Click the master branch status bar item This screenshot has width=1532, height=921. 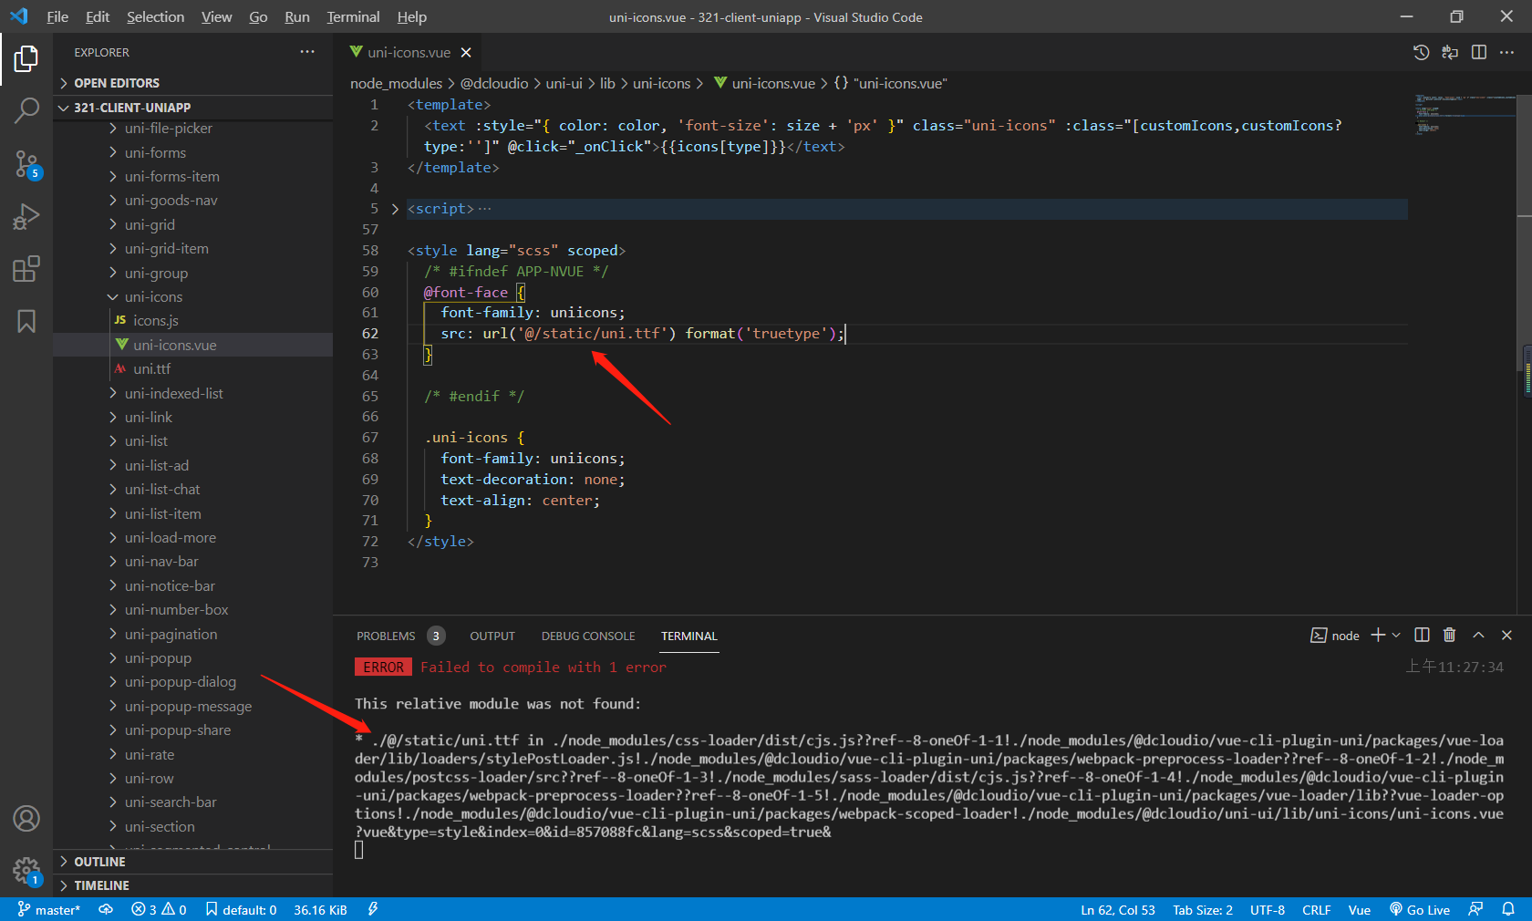coord(49,909)
